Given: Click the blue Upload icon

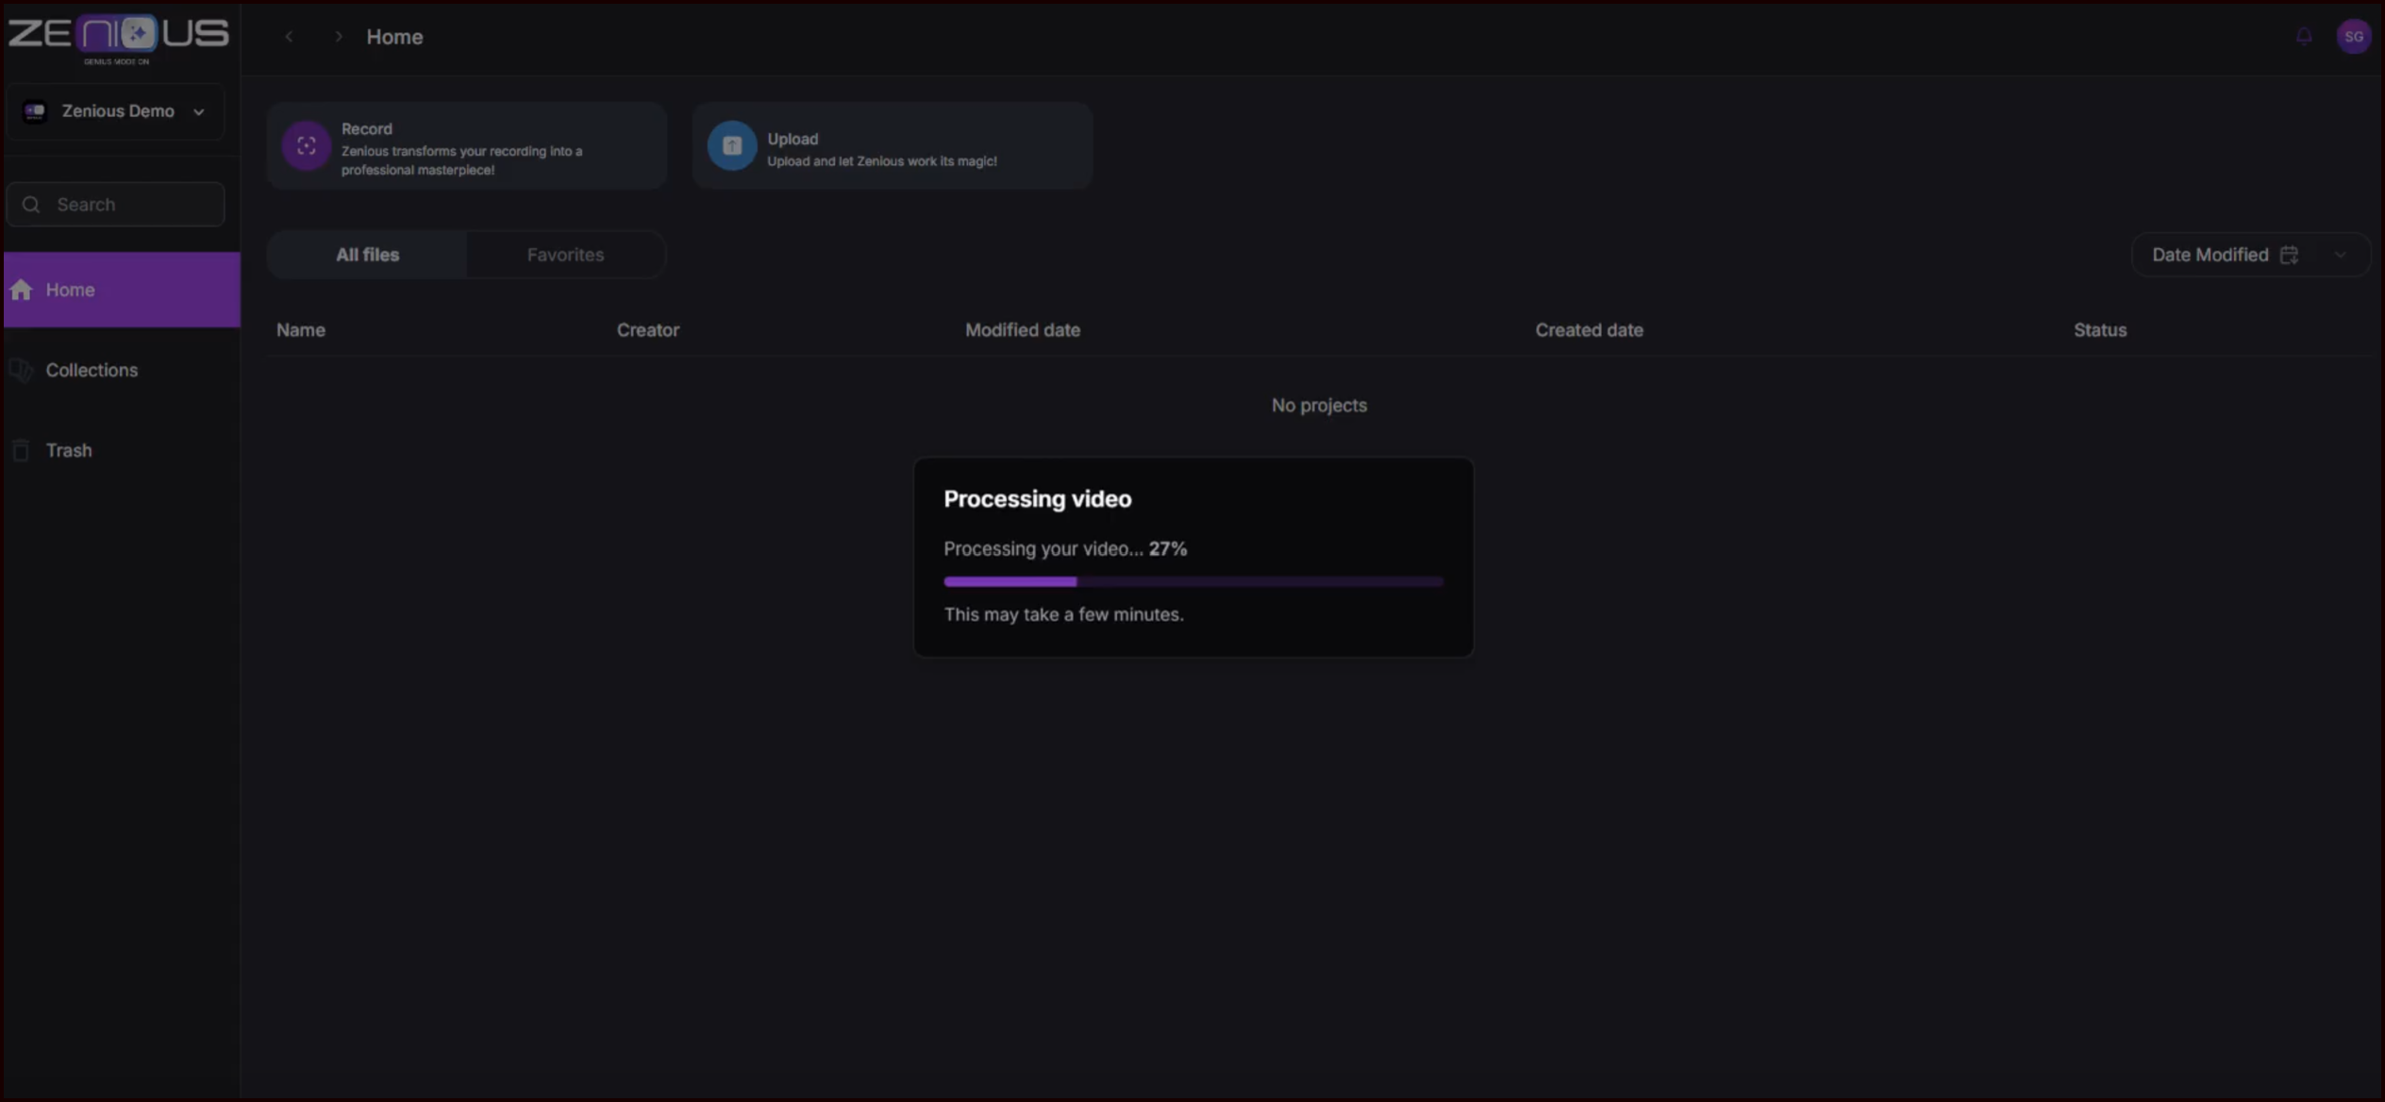Looking at the screenshot, I should point(732,146).
